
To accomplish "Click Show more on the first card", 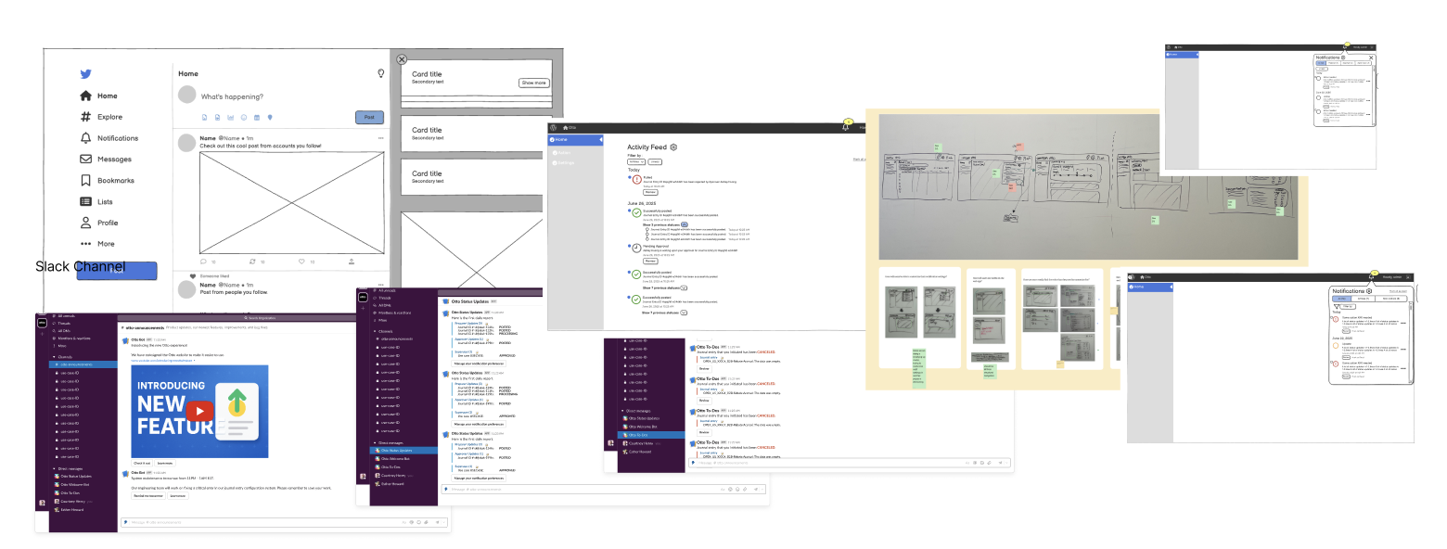I will (533, 83).
